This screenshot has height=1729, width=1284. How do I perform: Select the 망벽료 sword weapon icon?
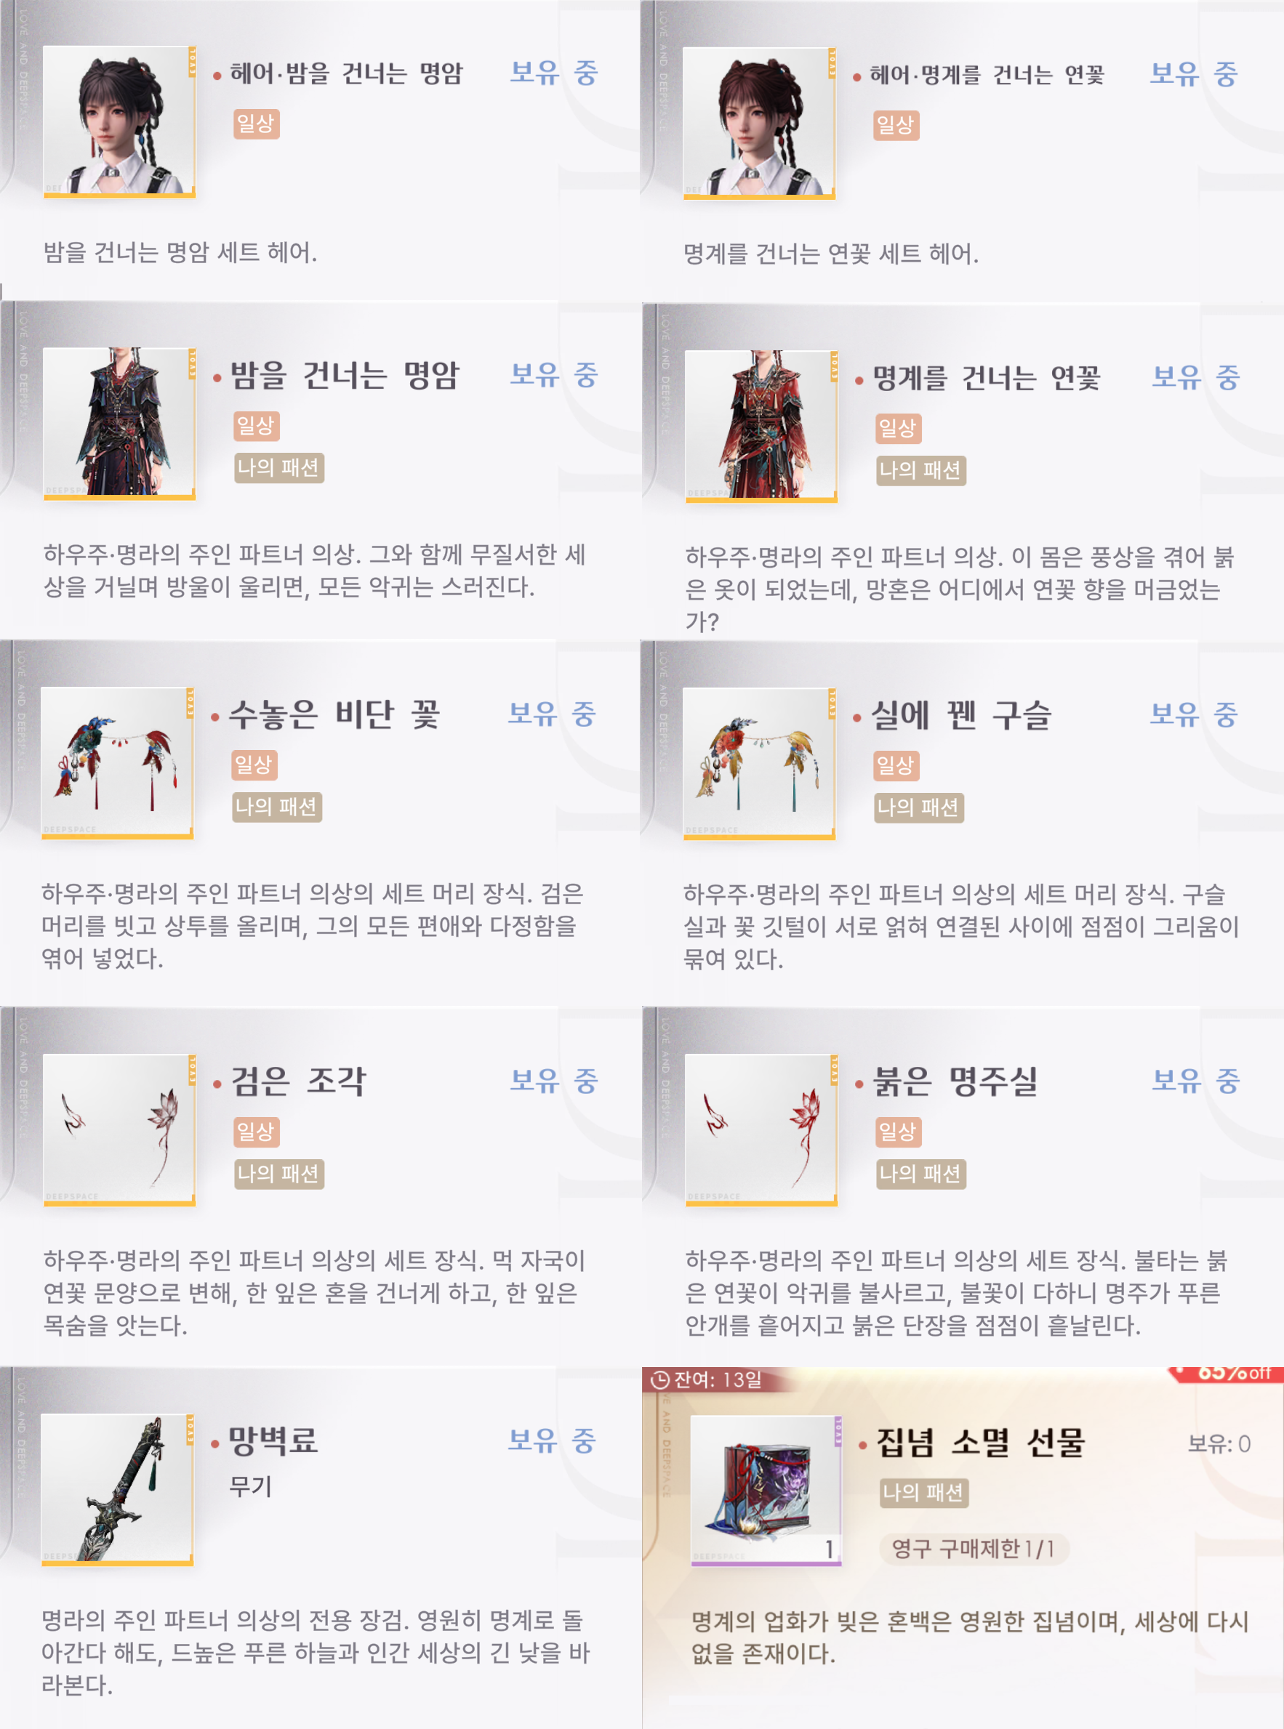pos(117,1490)
